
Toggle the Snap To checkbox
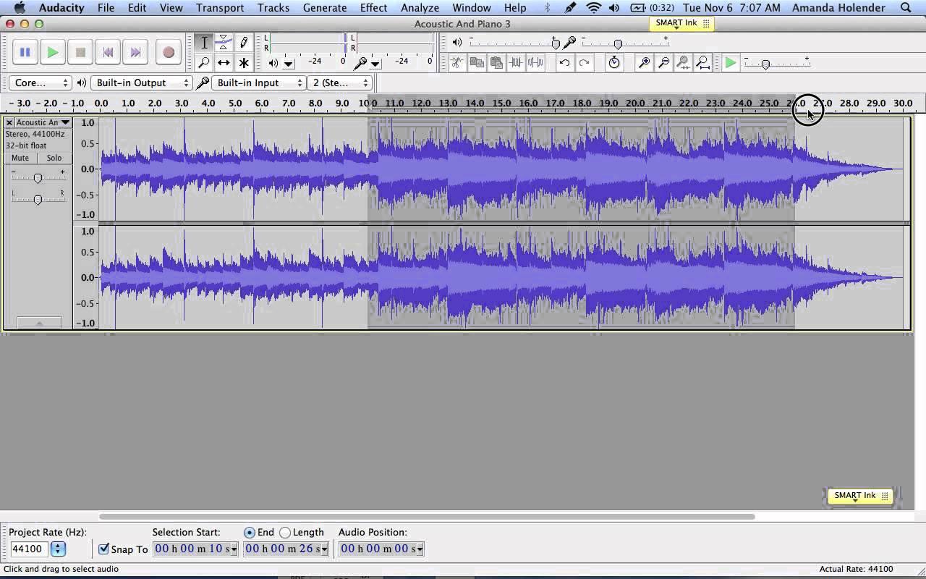click(104, 549)
